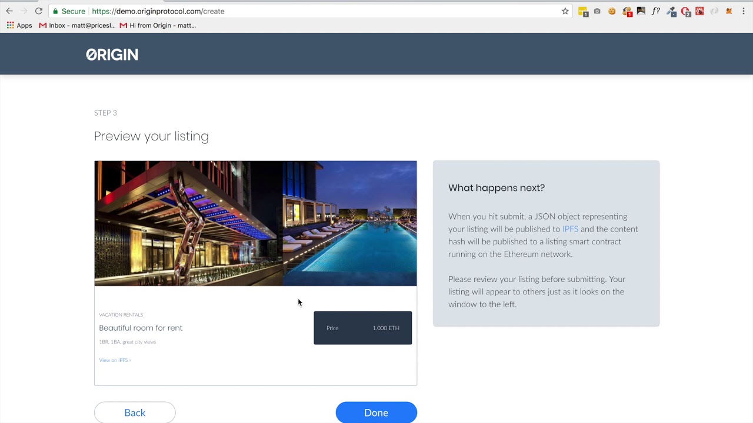Click the hotel listing preview image
This screenshot has width=753, height=423.
(255, 223)
